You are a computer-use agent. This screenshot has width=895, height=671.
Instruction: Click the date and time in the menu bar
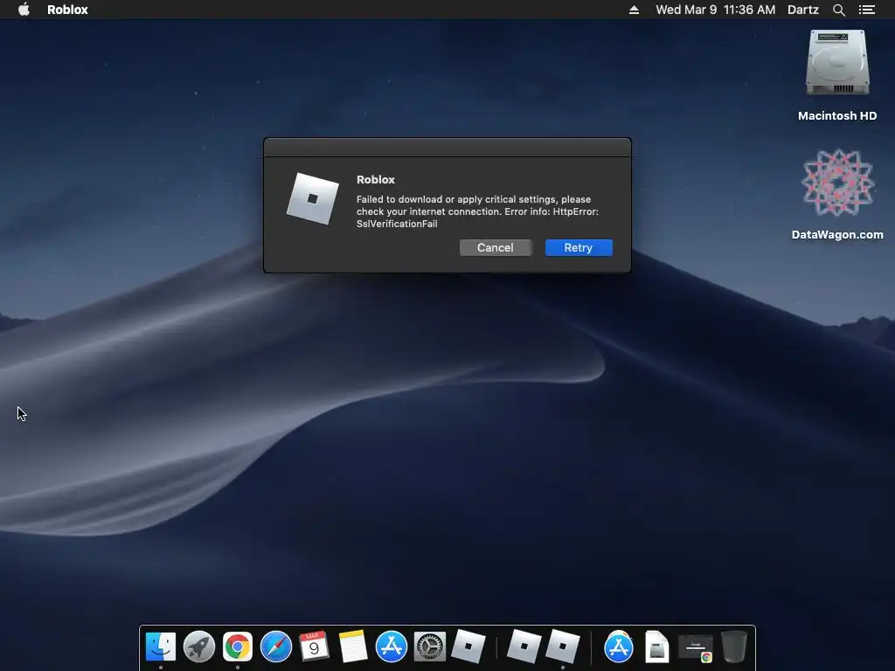pyautogui.click(x=715, y=10)
